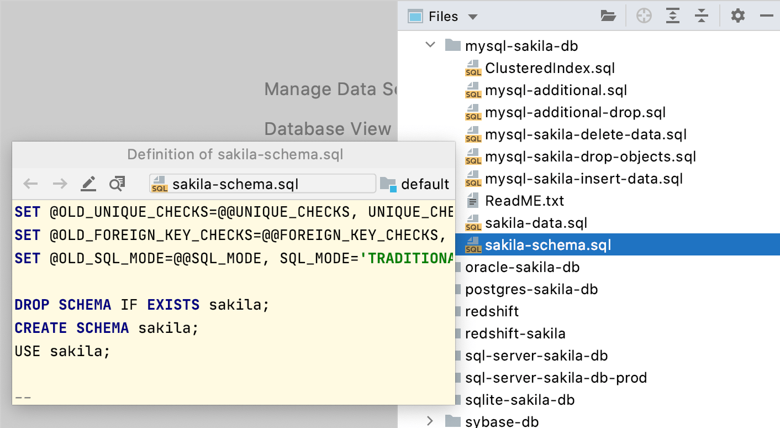The image size is (780, 428).
Task: Navigate forward in the definition popup
Action: (x=59, y=184)
